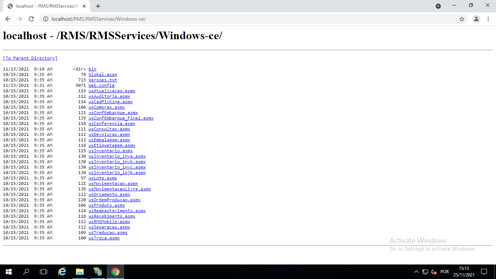The height and width of the screenshot is (279, 496).
Task: Open wsInventario_invb.asmx link
Action: coord(117,162)
